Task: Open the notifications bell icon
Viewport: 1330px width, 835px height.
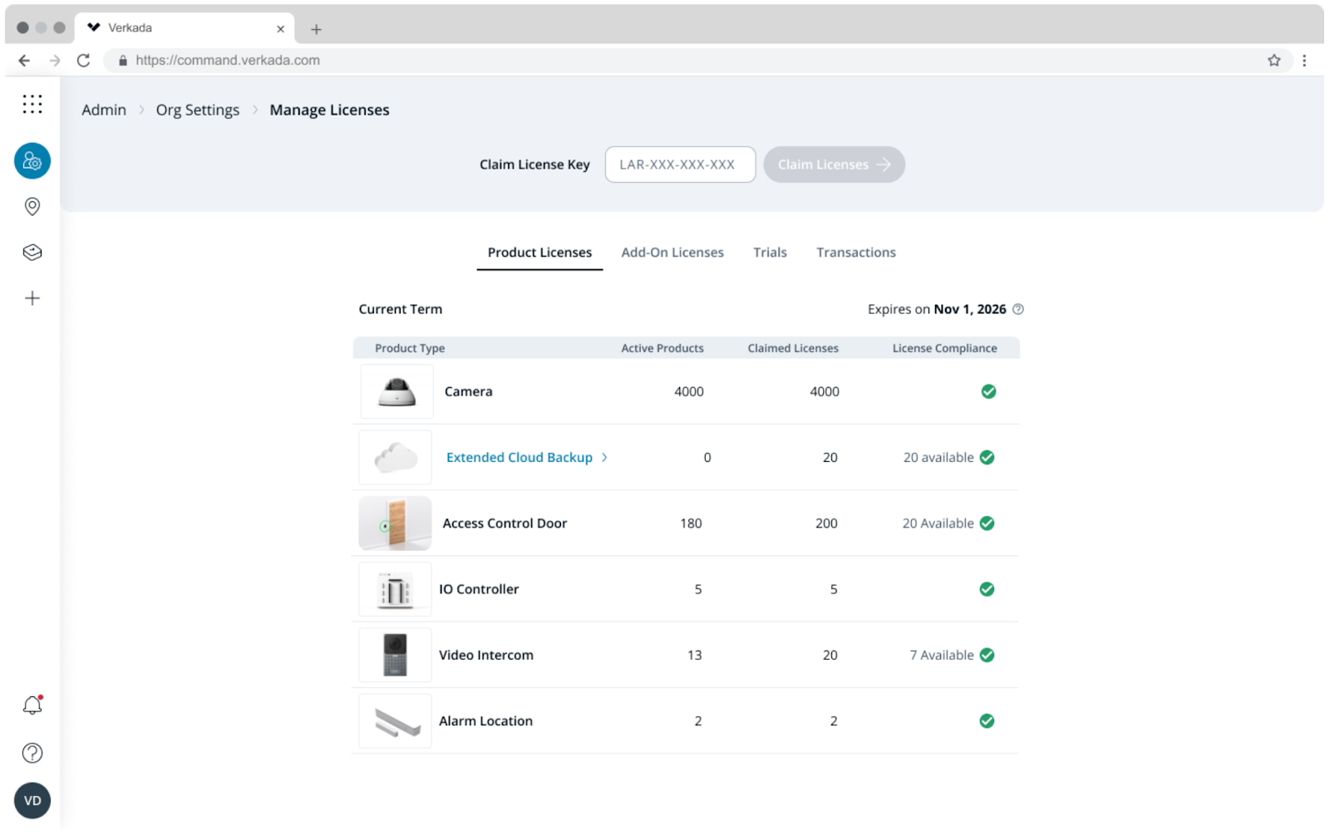Action: pos(32,705)
